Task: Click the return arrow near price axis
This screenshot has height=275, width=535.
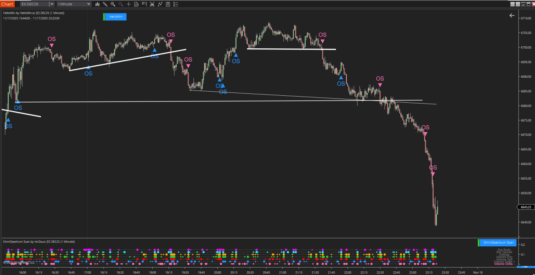Action: point(512,16)
